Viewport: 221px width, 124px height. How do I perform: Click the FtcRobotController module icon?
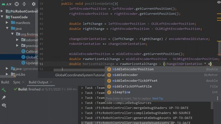(x=8, y=11)
